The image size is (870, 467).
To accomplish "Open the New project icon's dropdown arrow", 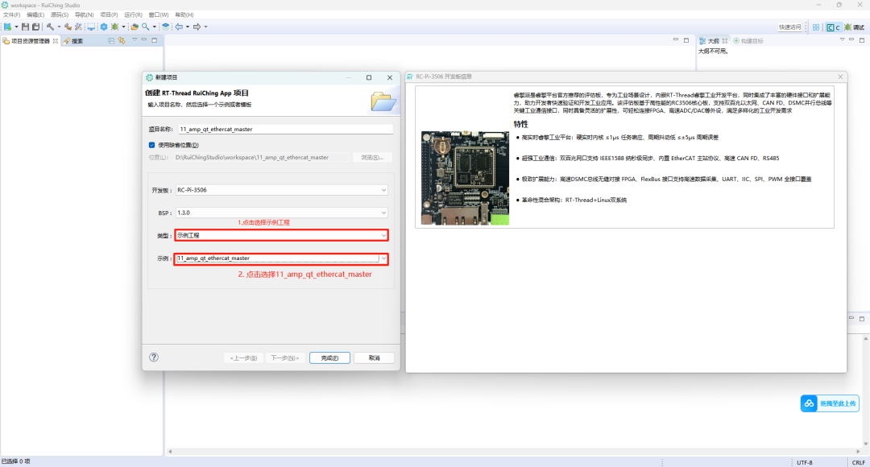I will (16, 27).
